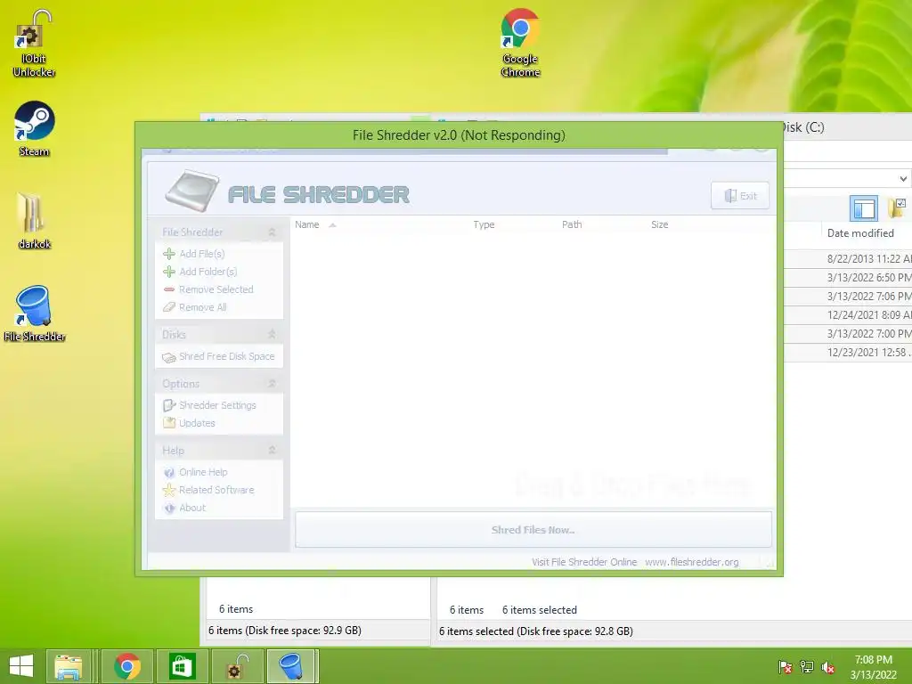
Task: Click Add Folder(s) label
Action: click(208, 272)
